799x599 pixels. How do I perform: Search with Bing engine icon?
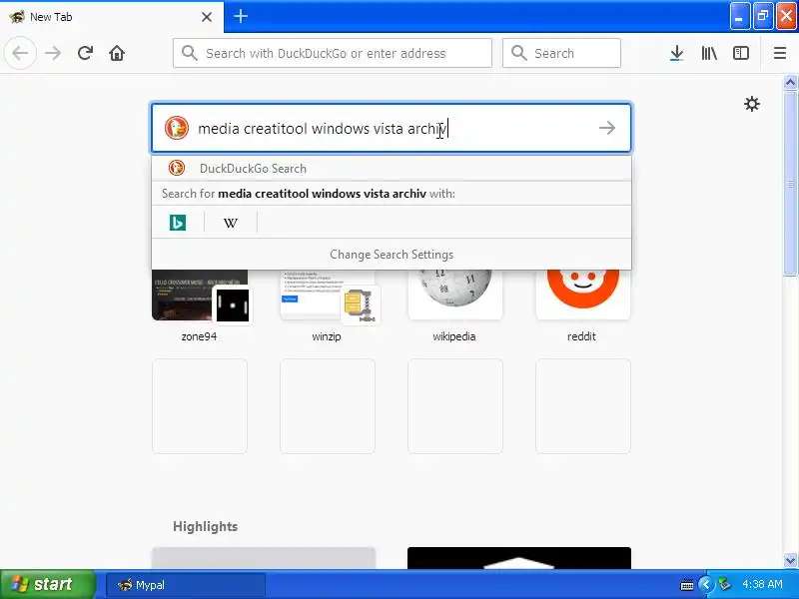(178, 223)
